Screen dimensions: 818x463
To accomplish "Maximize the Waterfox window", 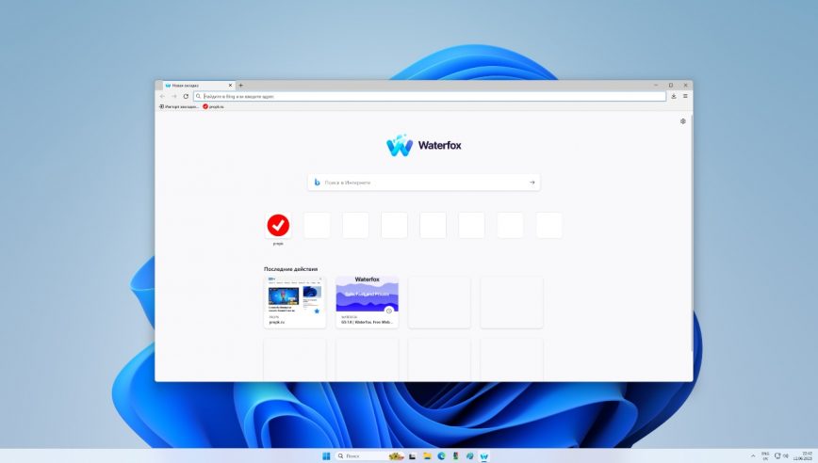I will point(671,86).
